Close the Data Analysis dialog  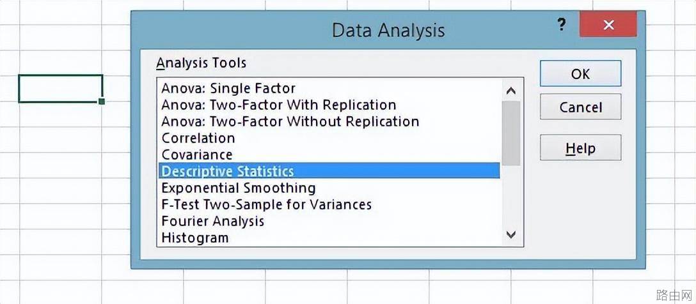(x=608, y=25)
